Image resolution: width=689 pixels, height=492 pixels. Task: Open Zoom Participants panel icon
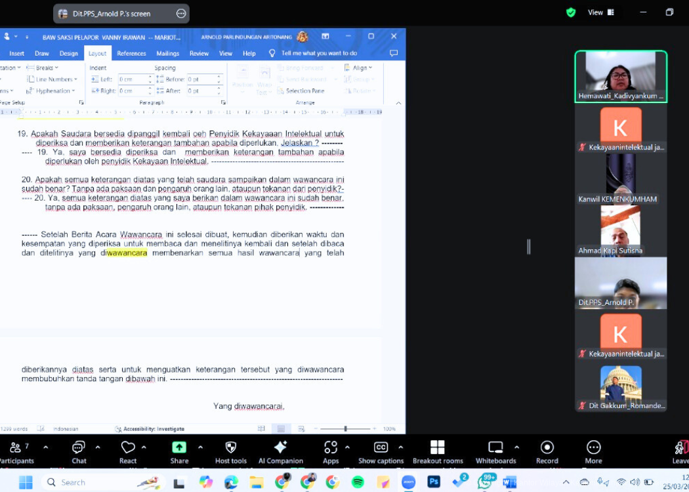pyautogui.click(x=15, y=447)
